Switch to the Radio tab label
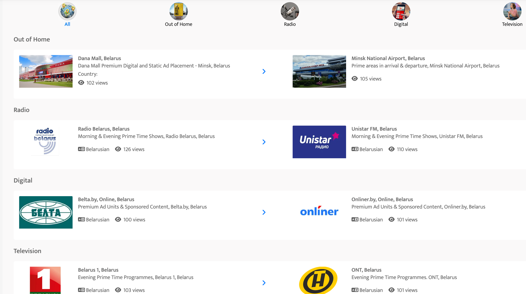This screenshot has width=526, height=294. (x=290, y=24)
